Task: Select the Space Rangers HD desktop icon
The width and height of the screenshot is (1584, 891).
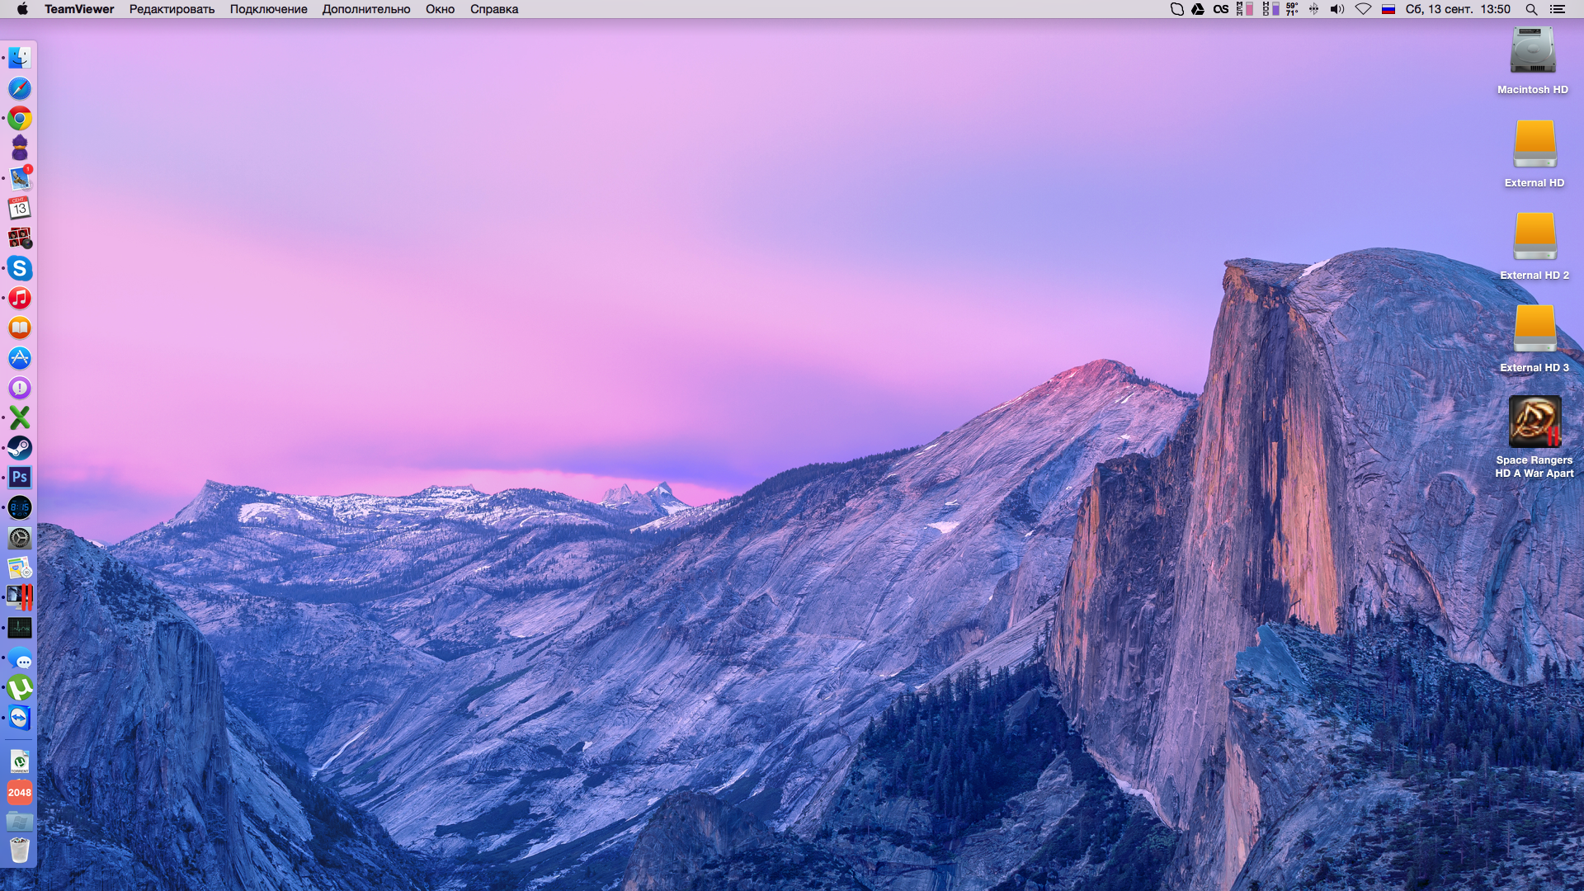Action: (1534, 422)
